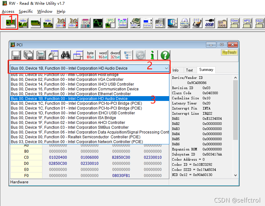Open the ACPI tables icon

point(160,23)
